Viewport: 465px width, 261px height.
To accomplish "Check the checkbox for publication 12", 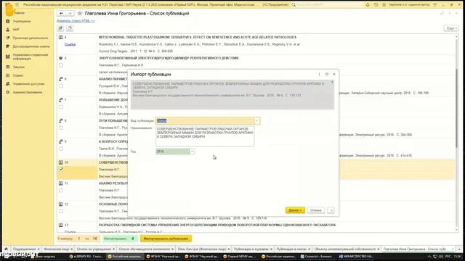I will [x=61, y=211].
